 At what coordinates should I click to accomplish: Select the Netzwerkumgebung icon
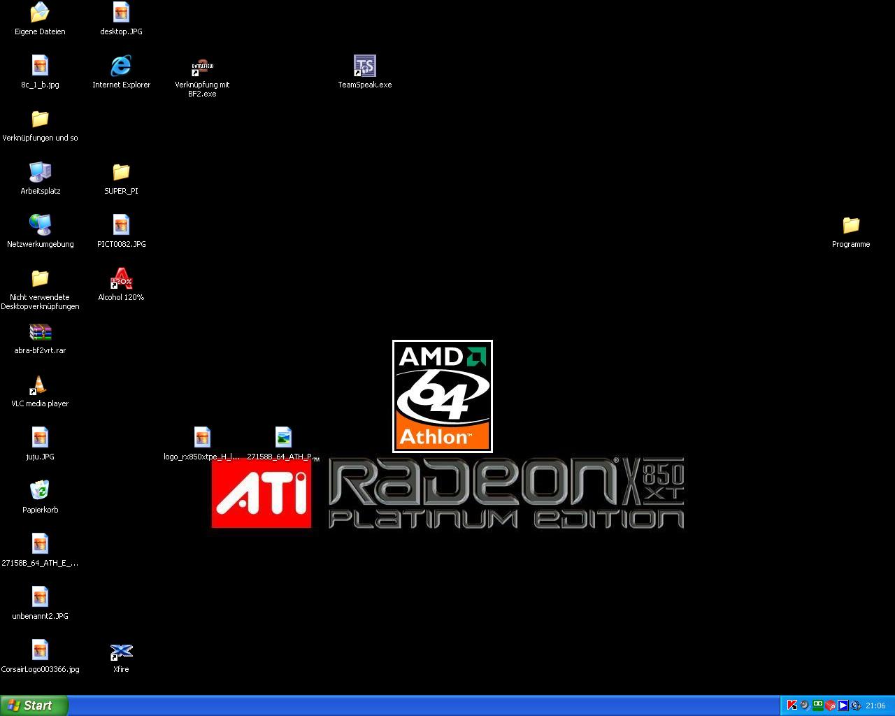click(x=40, y=225)
